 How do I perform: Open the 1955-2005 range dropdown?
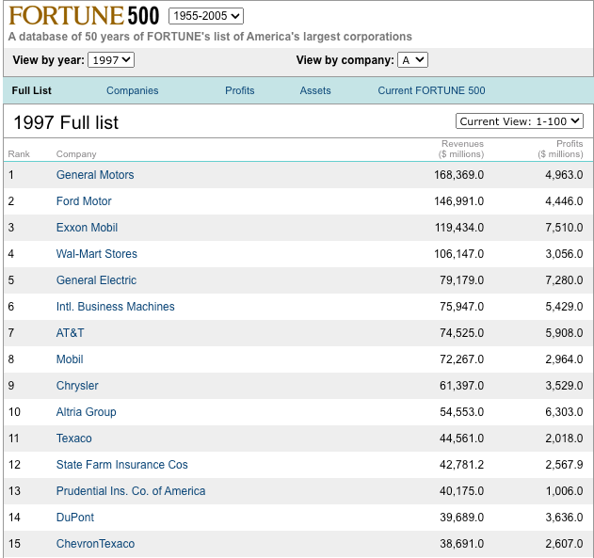coord(206,16)
